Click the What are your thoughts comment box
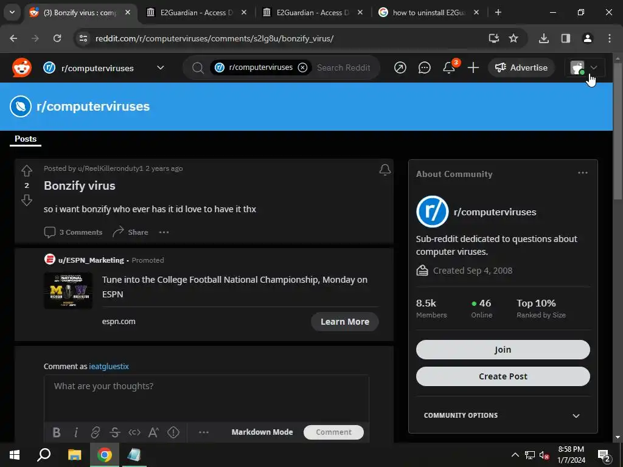 click(x=206, y=398)
